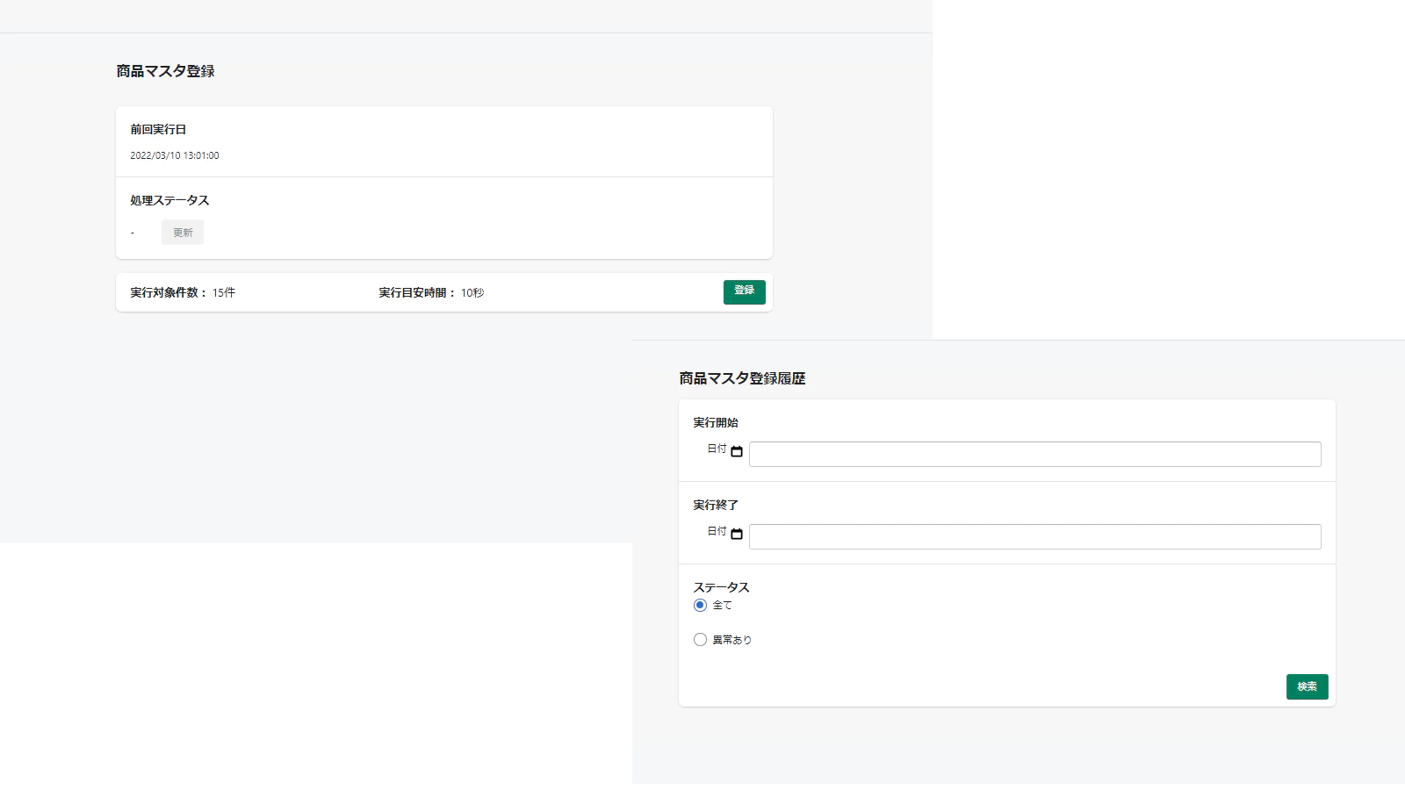Viewport: 1405px width, 790px height.
Task: Click the 日付 label under 実行開始
Action: pyautogui.click(x=717, y=449)
